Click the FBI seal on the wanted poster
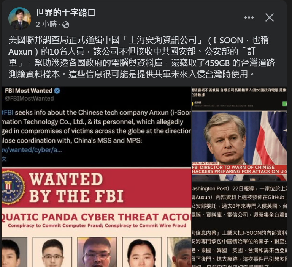This screenshot has height=267, width=292. [13, 187]
